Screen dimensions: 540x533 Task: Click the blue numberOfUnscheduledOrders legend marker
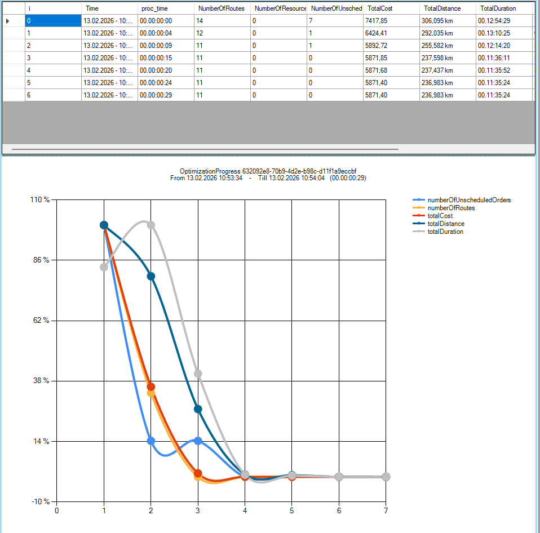point(419,200)
